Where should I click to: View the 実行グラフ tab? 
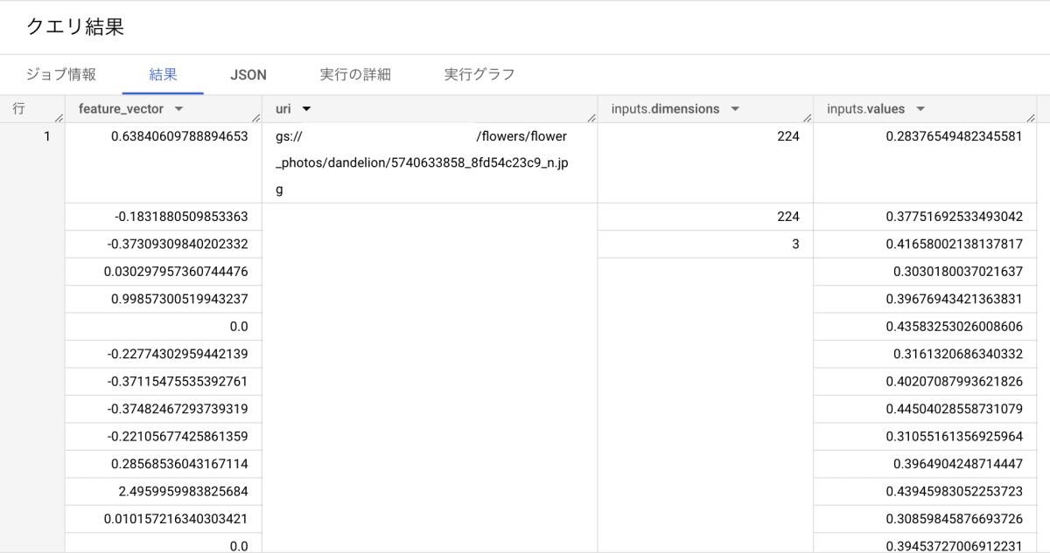point(479,74)
